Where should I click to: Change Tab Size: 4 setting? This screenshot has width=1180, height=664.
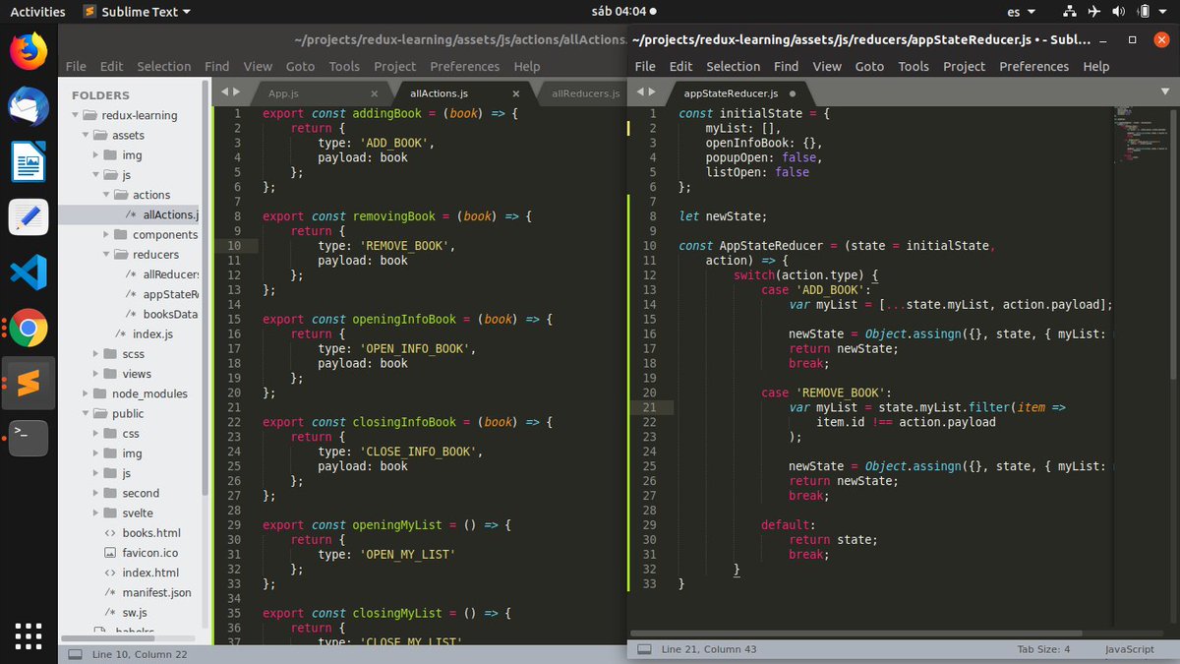pos(1043,649)
